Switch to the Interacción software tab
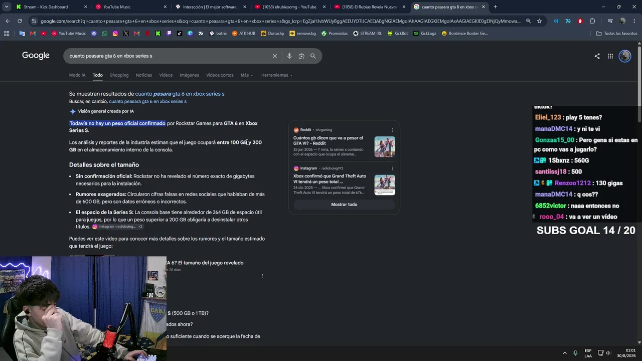 coord(211,7)
